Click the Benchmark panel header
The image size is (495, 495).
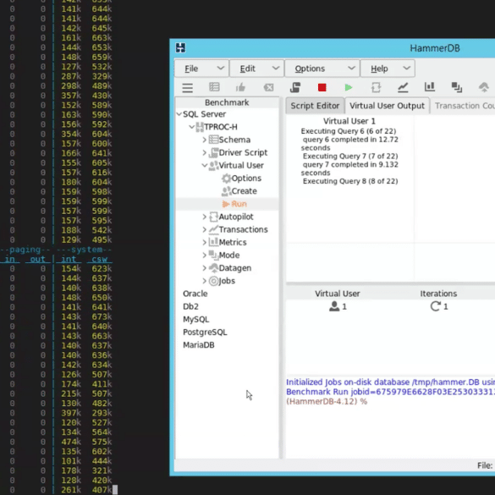(227, 102)
